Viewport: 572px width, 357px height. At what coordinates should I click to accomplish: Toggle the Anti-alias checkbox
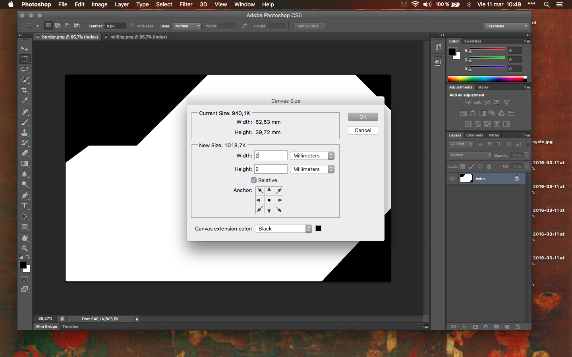coord(133,26)
